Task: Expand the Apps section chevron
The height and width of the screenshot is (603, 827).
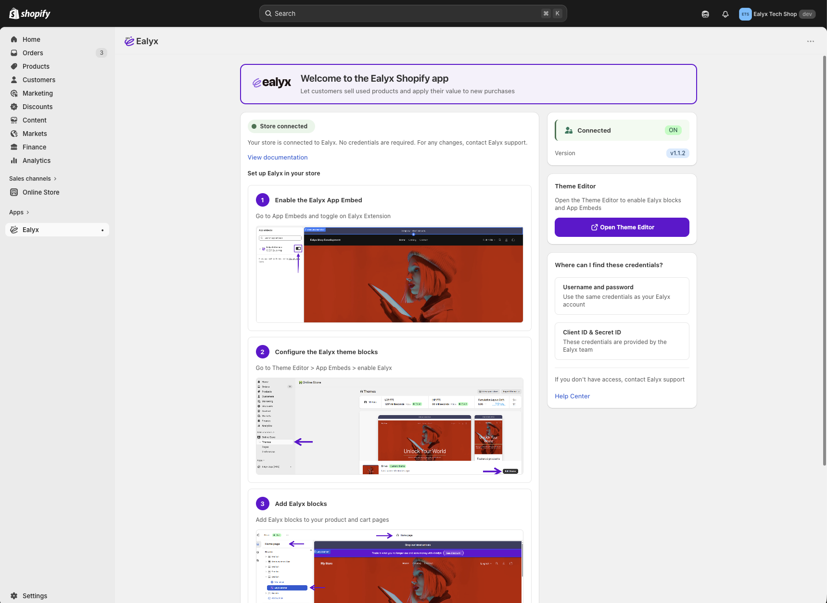Action: 27,212
